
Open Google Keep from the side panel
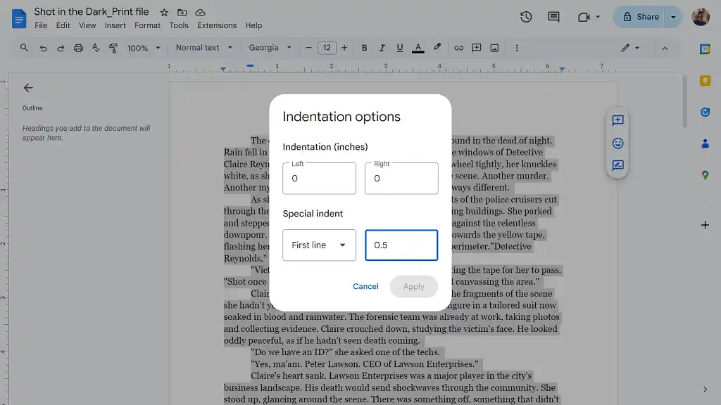tap(706, 80)
